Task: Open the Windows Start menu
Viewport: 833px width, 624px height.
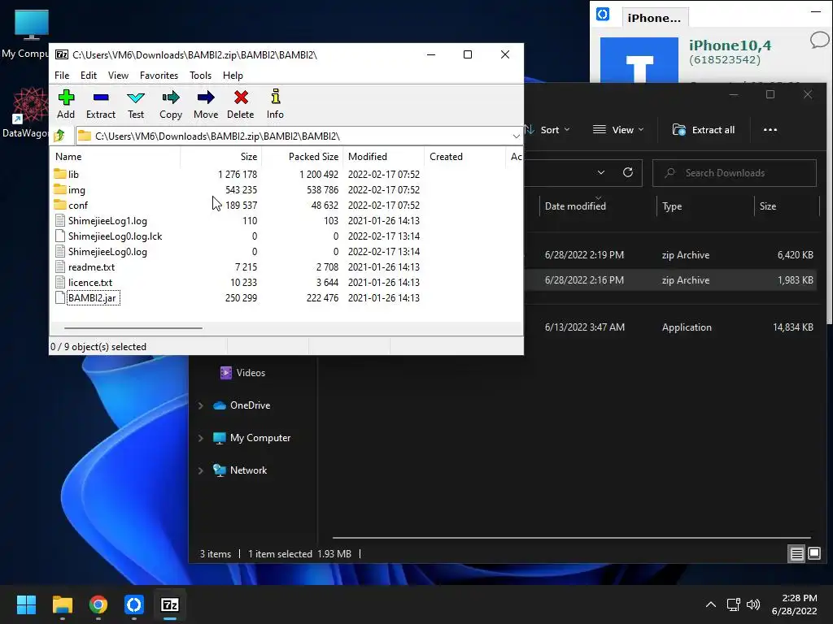Action: pyautogui.click(x=26, y=604)
